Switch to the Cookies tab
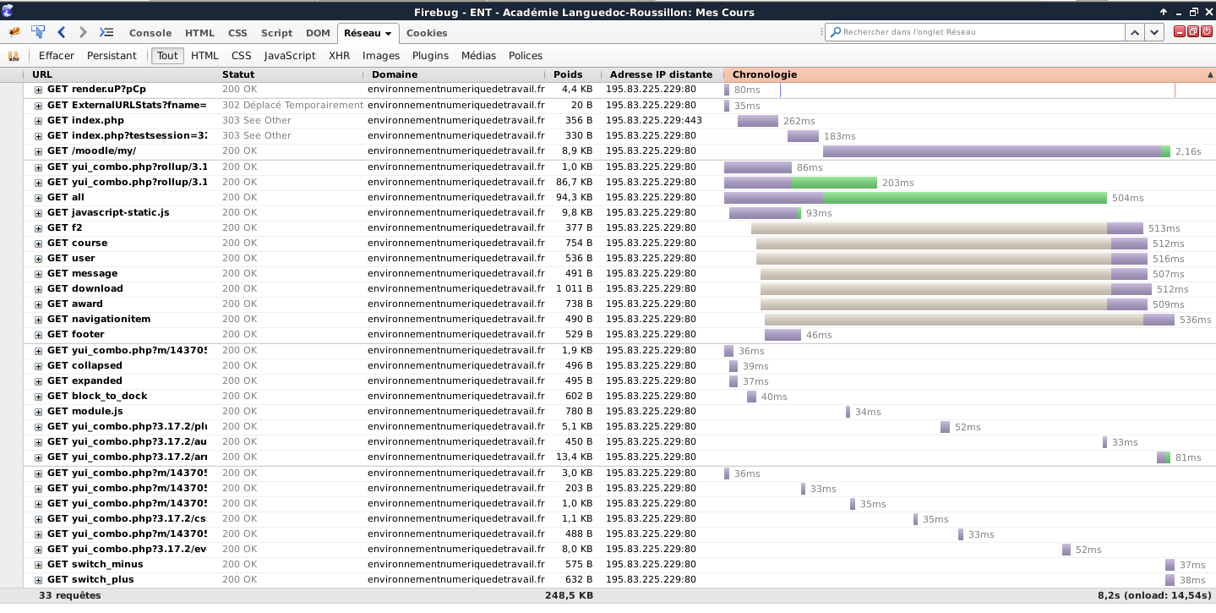 (x=427, y=33)
